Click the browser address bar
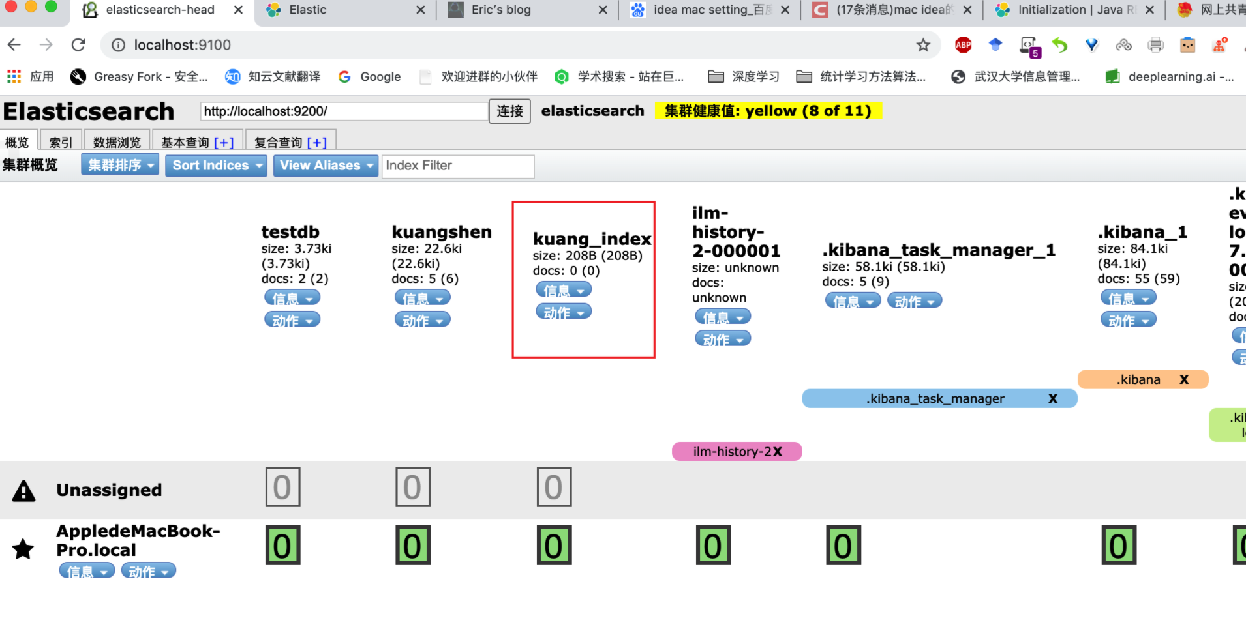Viewport: 1246px width, 644px height. click(521, 45)
